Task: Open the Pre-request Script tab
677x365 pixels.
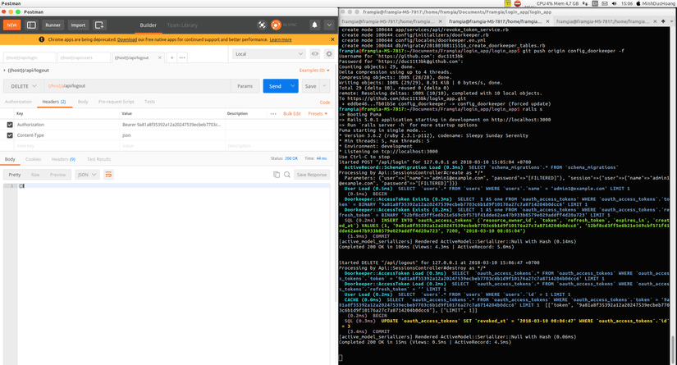Action: [x=117, y=102]
